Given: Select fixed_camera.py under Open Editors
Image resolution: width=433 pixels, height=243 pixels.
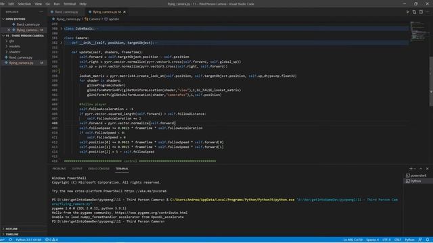Looking at the screenshot, I should pyautogui.click(x=28, y=24).
